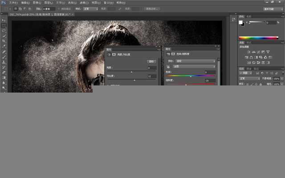This screenshot has height=178, width=285.
Task: Choose Add to Selection mode in options bar
Action: point(20,9)
